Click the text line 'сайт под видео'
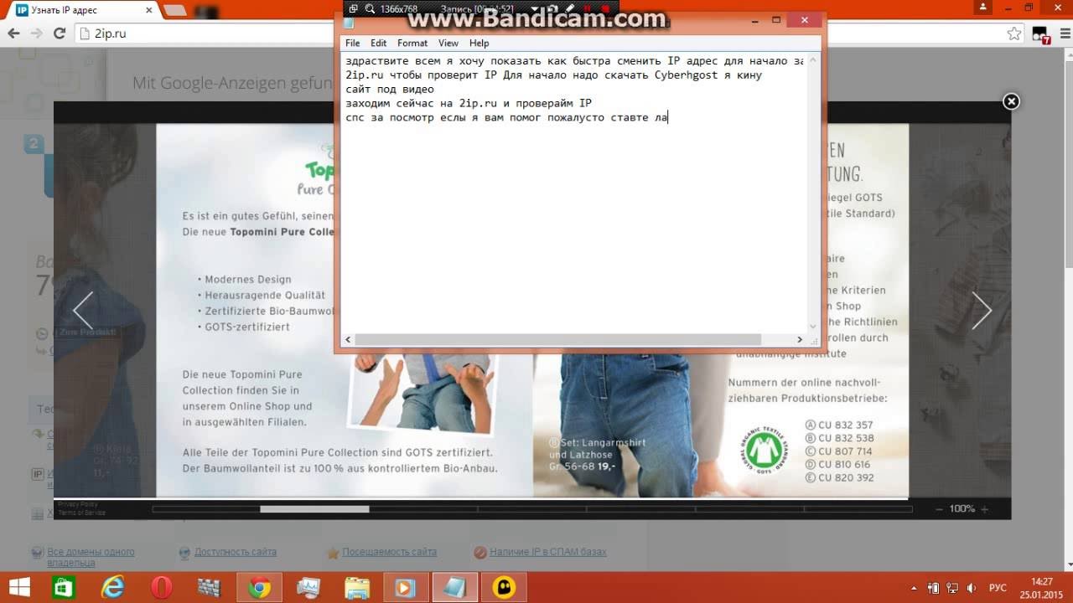The image size is (1073, 603). pos(390,89)
